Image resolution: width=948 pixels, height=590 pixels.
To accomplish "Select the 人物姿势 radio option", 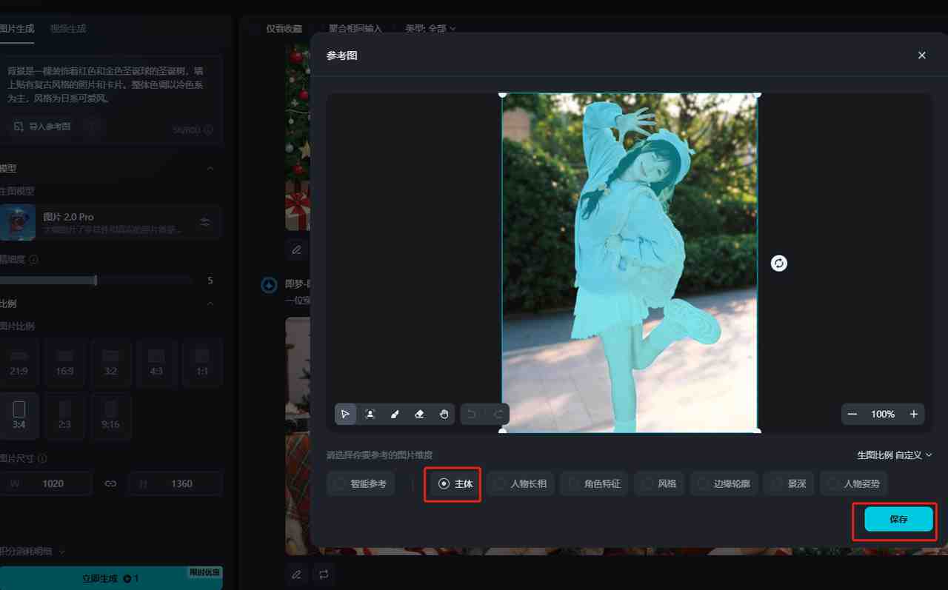I will click(x=853, y=483).
